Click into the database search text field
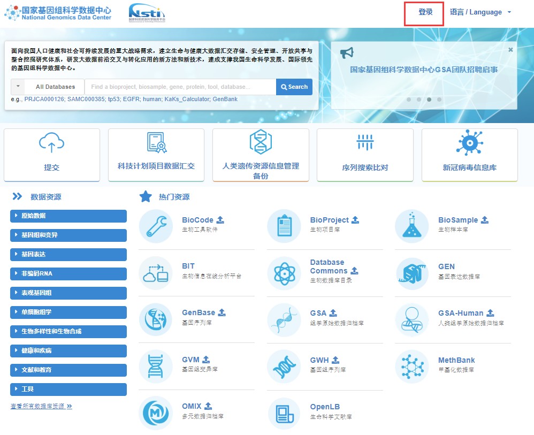The width and height of the screenshot is (534, 435). coord(180,87)
